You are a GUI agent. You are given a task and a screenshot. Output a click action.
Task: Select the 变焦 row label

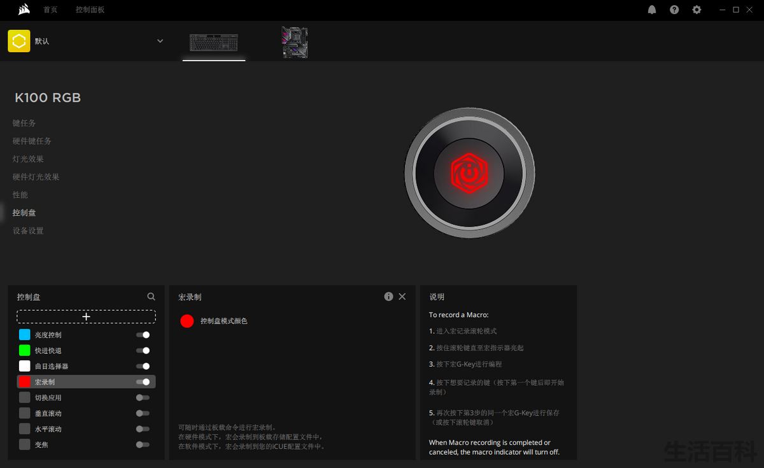41,444
